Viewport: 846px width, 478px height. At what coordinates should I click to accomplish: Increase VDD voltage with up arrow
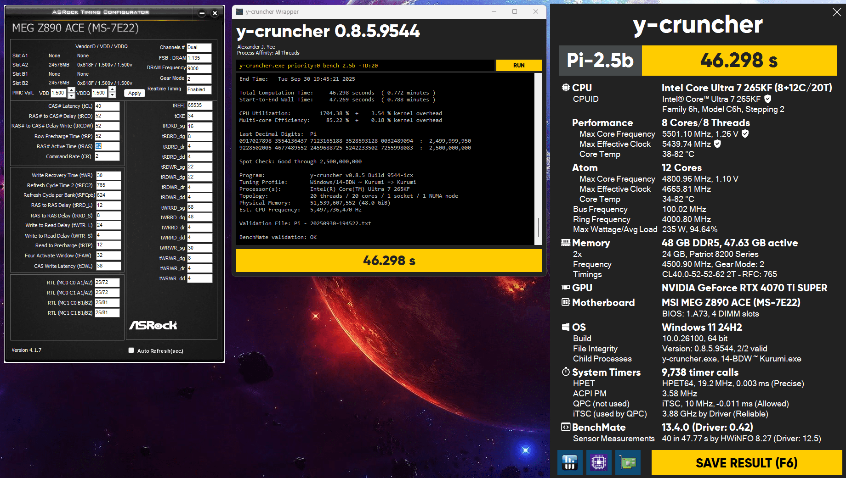tap(71, 90)
